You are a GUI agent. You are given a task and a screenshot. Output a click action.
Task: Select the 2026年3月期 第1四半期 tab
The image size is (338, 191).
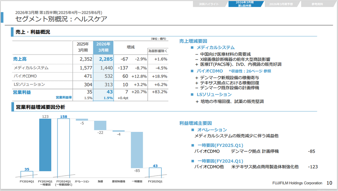pos(245,4)
